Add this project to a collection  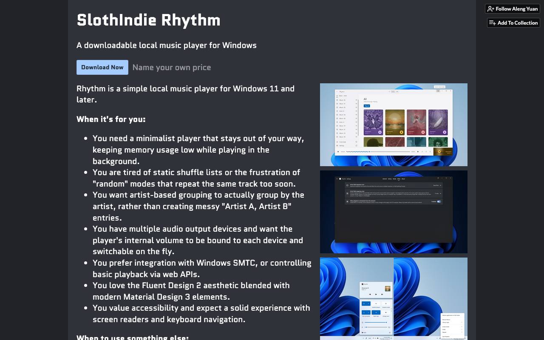513,23
